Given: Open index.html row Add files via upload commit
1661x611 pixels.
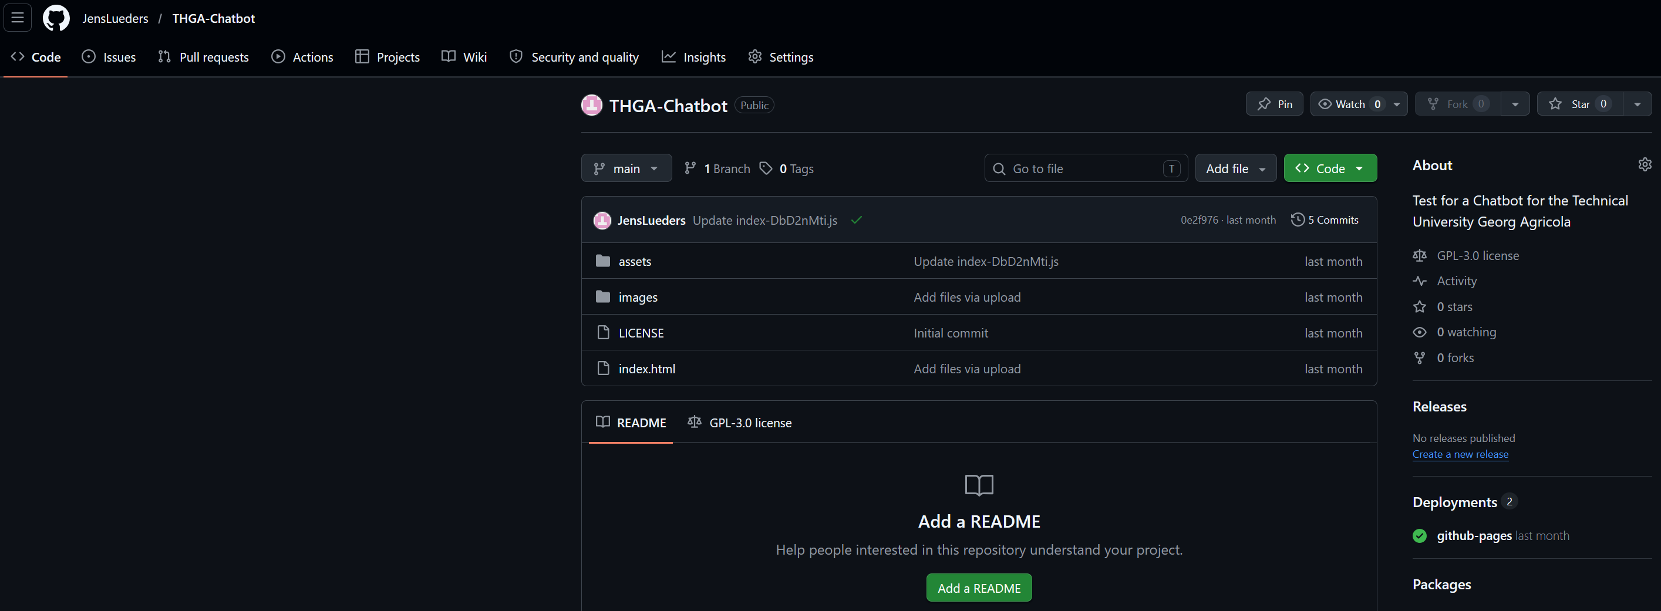Looking at the screenshot, I should (966, 369).
